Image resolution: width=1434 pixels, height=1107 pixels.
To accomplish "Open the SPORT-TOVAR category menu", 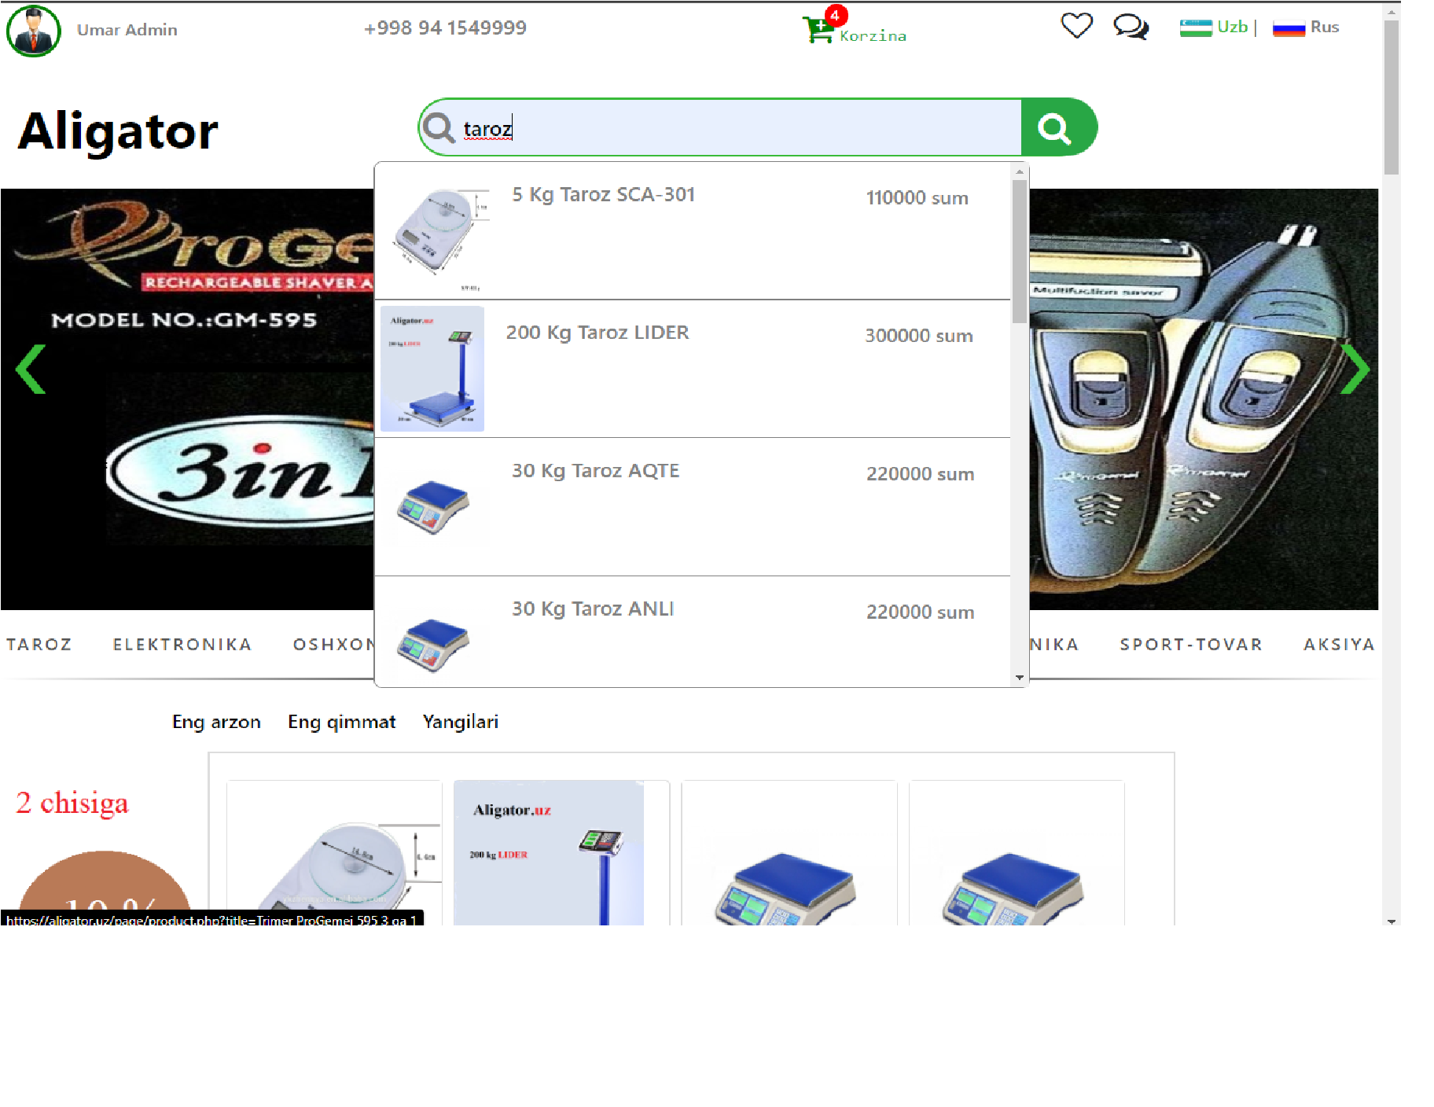I will coord(1190,645).
